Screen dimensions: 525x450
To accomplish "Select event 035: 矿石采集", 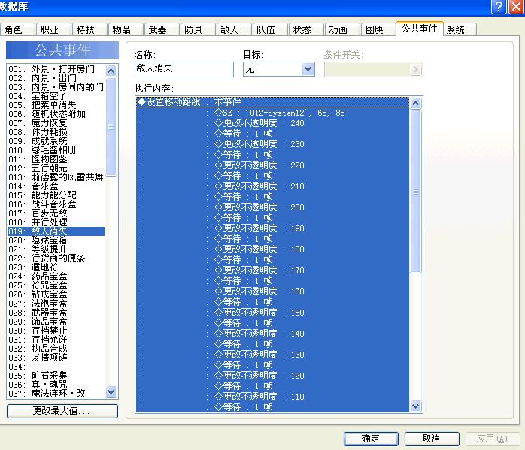I will click(x=56, y=376).
